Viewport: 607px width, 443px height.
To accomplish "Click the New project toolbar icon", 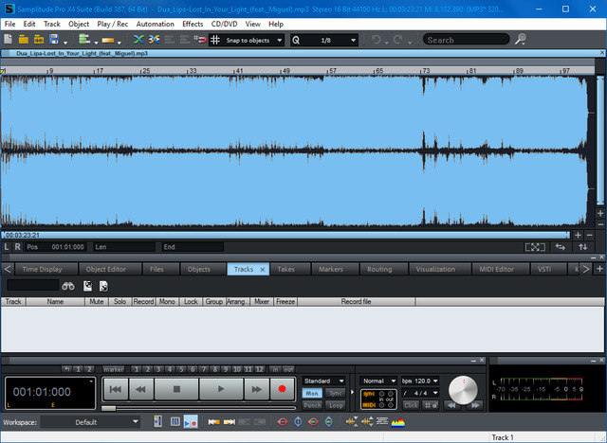I will (9, 40).
